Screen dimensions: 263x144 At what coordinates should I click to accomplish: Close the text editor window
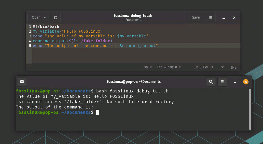(234, 18)
